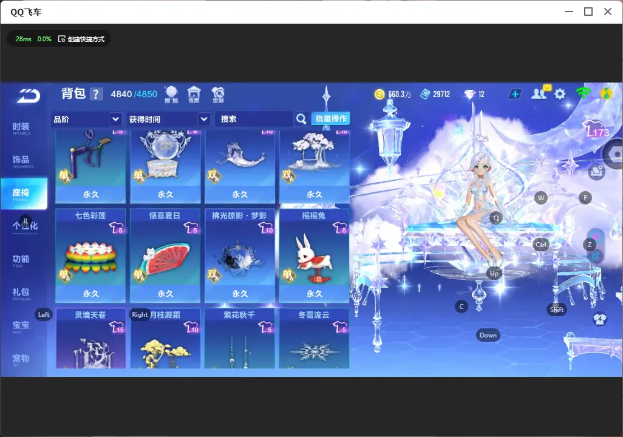
Task: Select the blue male gender symbol
Action: coord(595,256)
